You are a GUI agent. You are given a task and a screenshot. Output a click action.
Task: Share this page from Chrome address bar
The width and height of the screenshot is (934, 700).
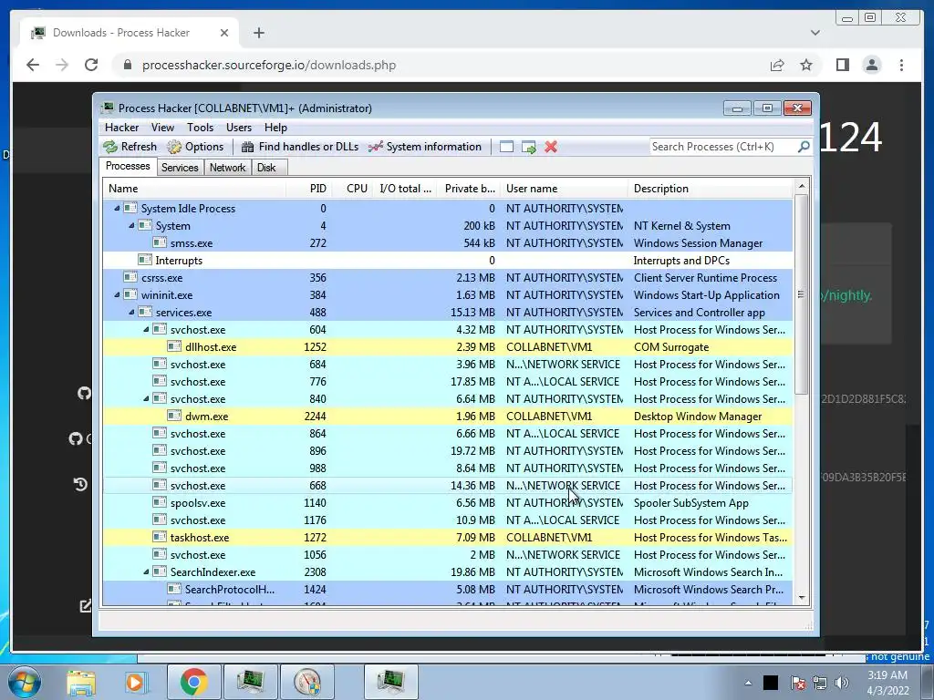point(777,65)
